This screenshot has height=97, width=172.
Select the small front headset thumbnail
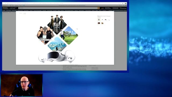pyautogui.click(x=102, y=20)
